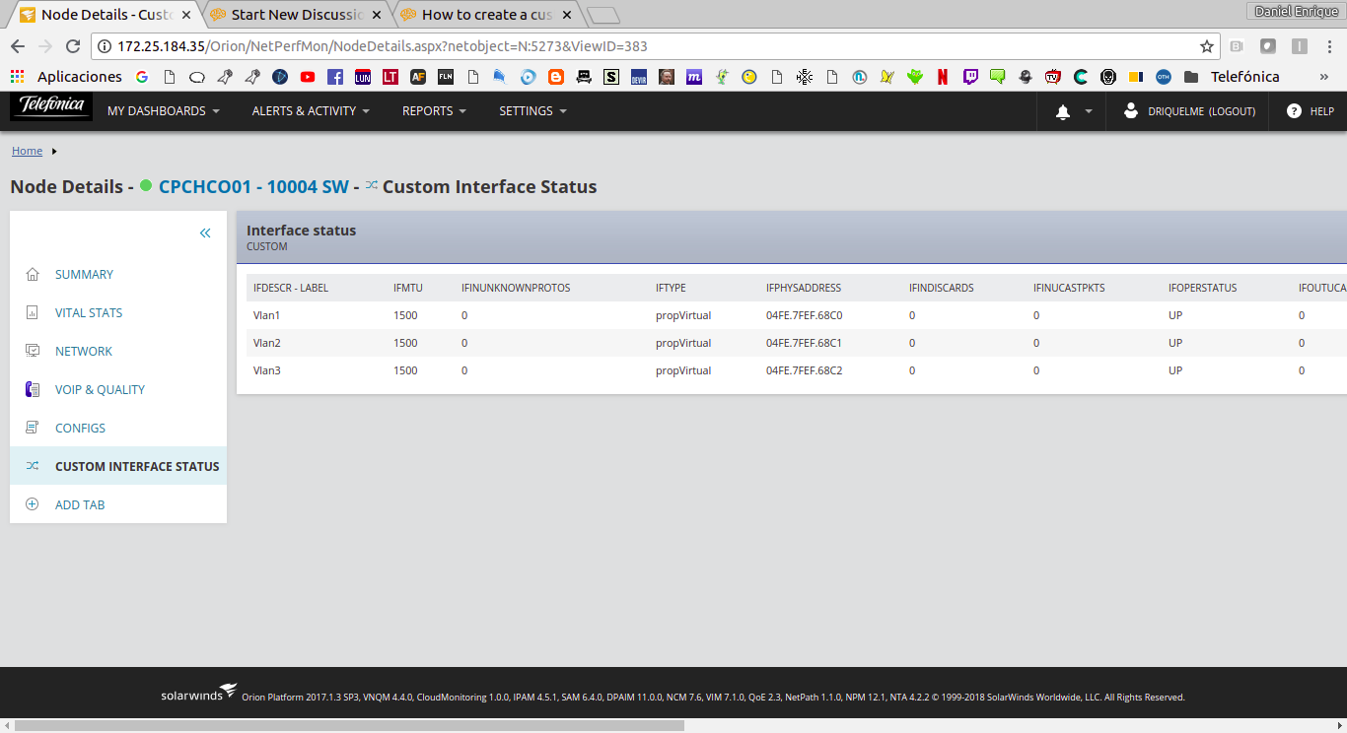This screenshot has height=733, width=1347.
Task: Open the Network tab
Action: click(x=84, y=351)
